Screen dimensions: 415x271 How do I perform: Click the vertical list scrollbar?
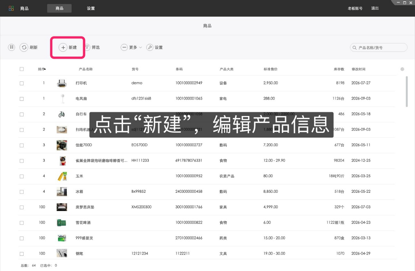tap(407, 91)
